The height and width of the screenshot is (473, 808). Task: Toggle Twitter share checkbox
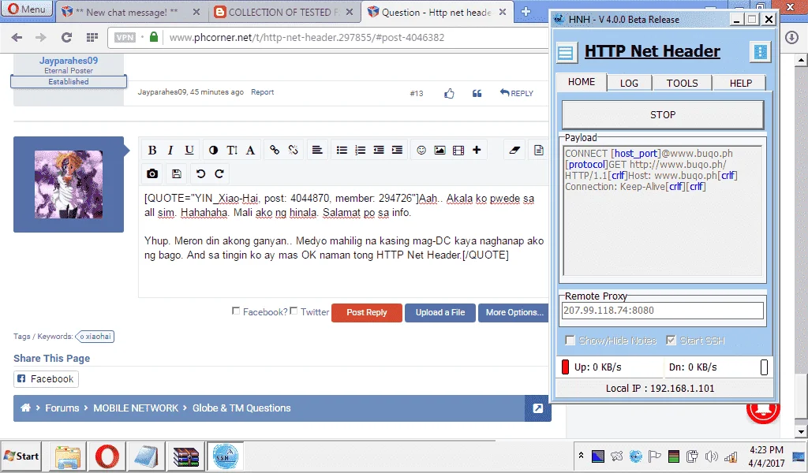[294, 311]
